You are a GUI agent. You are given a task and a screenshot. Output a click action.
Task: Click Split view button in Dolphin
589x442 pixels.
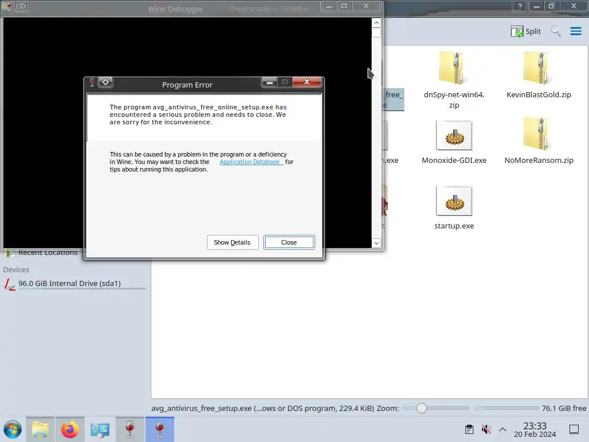[x=526, y=31]
